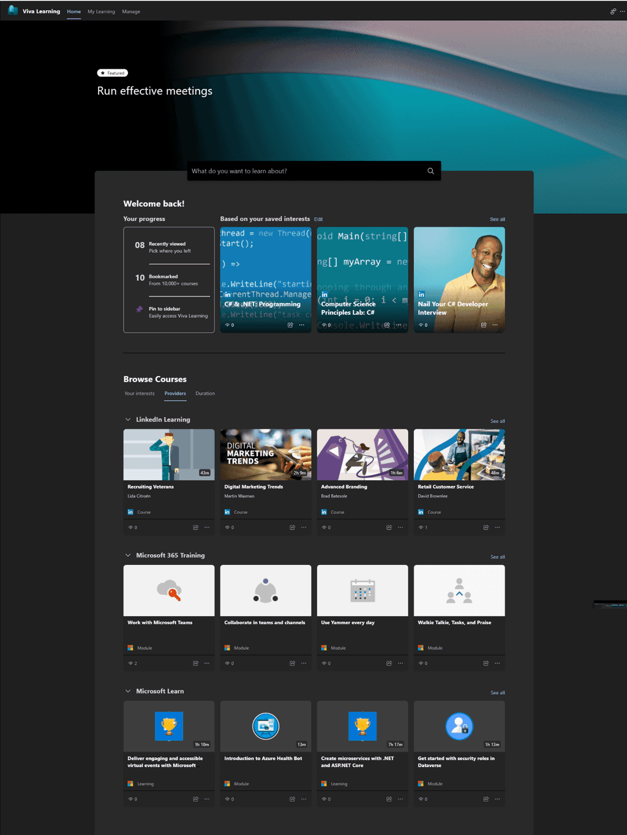The width and height of the screenshot is (627, 835).
Task: Click the pin icon beside Pin to sidebar
Action: 139,309
